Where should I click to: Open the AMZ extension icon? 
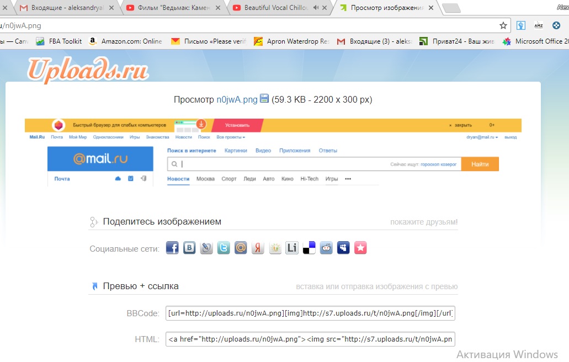click(539, 25)
